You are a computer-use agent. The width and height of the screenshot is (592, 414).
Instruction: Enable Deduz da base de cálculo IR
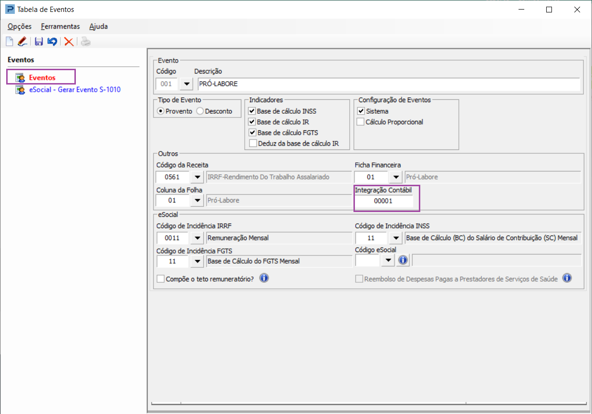point(252,143)
